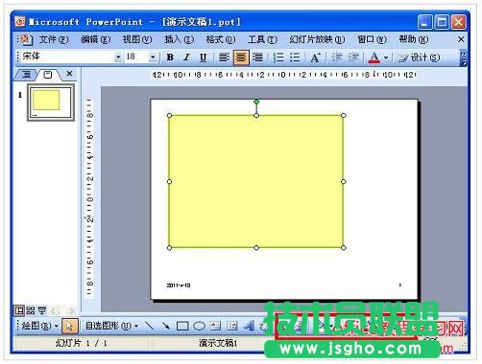Switch to the outline tab
Image resolution: width=482 pixels, height=364 pixels.
26,75
